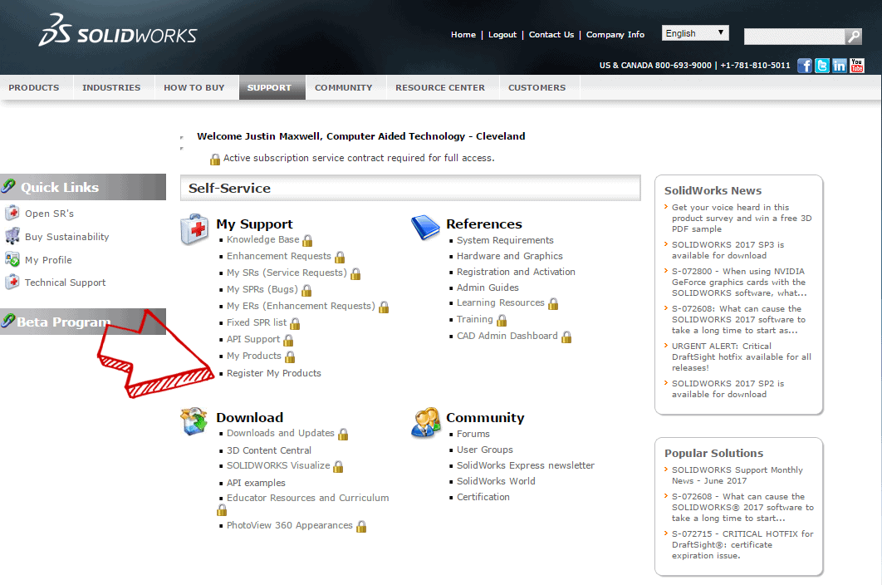The height and width of the screenshot is (585, 882).
Task: Open System Requirements link
Action: (x=505, y=240)
